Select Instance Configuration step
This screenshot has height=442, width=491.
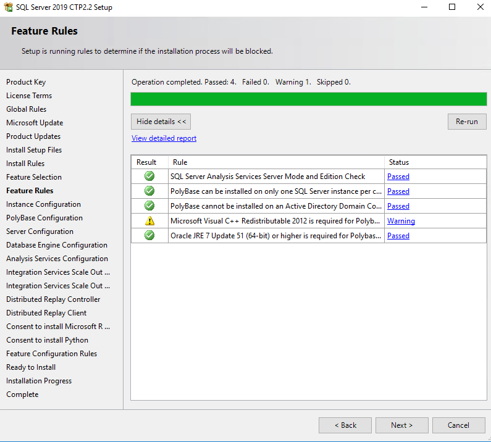click(43, 204)
